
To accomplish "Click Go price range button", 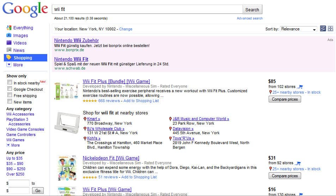I will (38, 190).
